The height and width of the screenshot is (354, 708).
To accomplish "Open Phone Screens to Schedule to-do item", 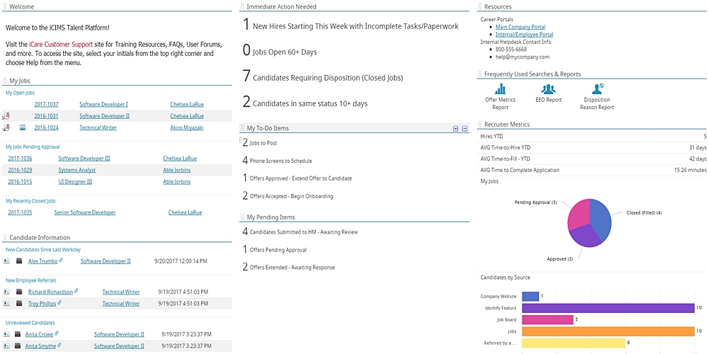I will pyautogui.click(x=280, y=161).
